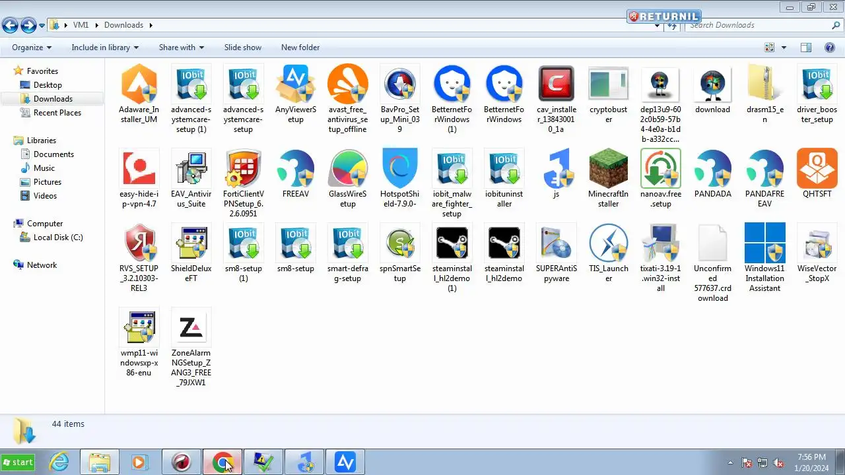Select the MinecraftInstaller file icon
This screenshot has height=475, width=845.
pos(609,169)
